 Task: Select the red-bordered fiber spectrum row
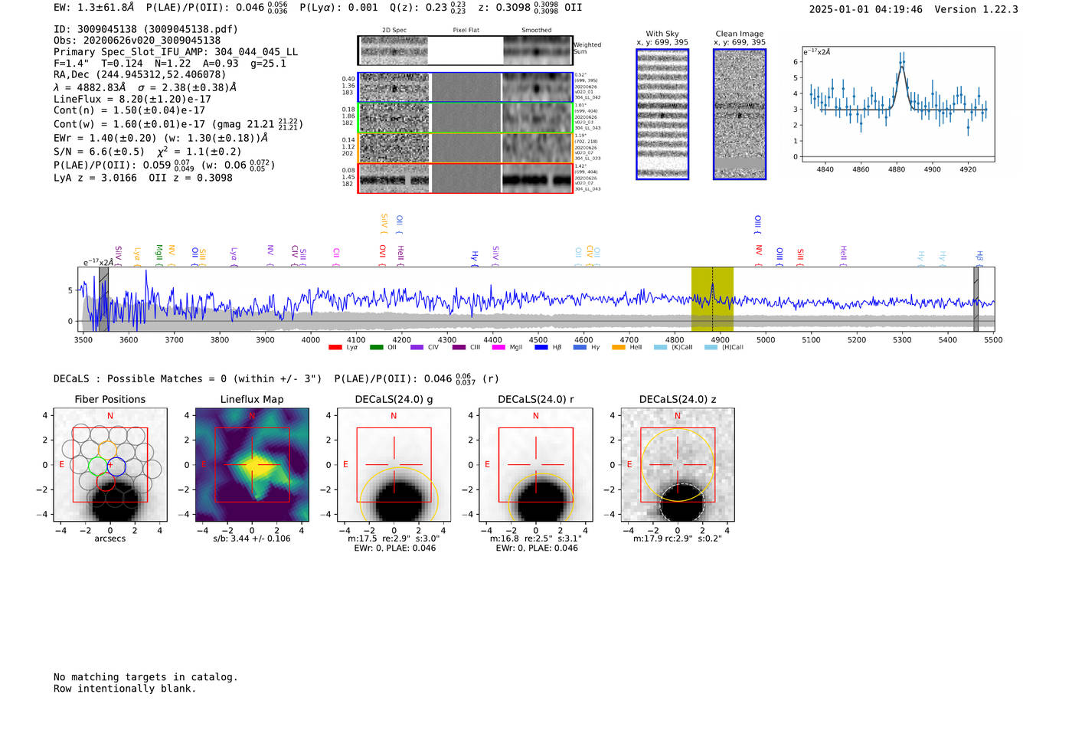click(x=465, y=178)
